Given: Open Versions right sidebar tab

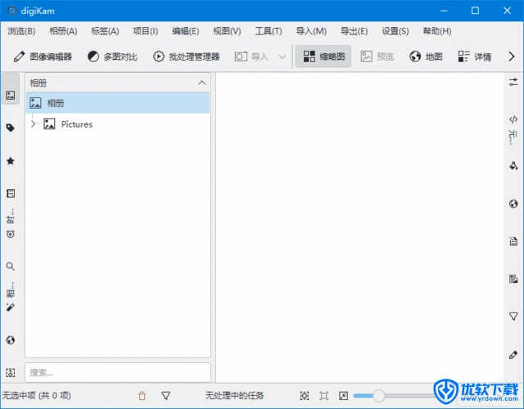Looking at the screenshot, I should point(513,278).
